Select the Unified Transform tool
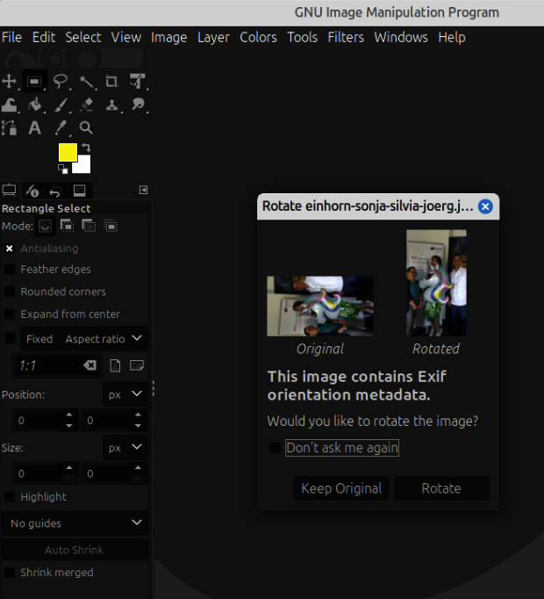This screenshot has height=599, width=544. pos(138,82)
